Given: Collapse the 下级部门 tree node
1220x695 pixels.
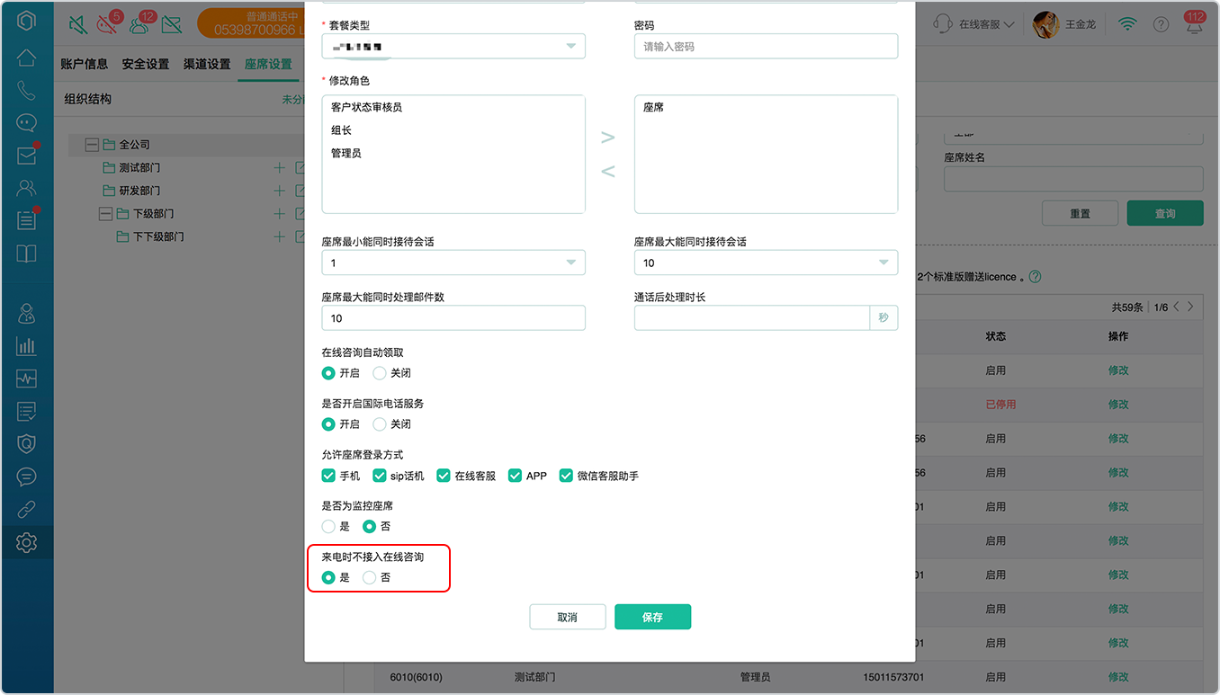Looking at the screenshot, I should click(106, 214).
